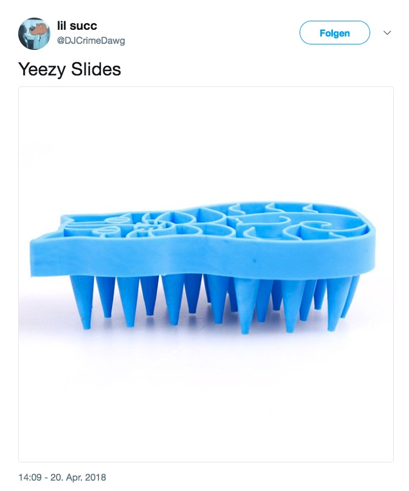The height and width of the screenshot is (491, 409).
Task: Open the tweet timestamp 14:09 link
Action: (x=30, y=477)
